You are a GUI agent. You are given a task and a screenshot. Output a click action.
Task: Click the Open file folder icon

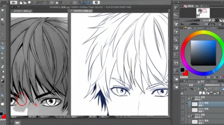pyautogui.click(x=25, y=3)
